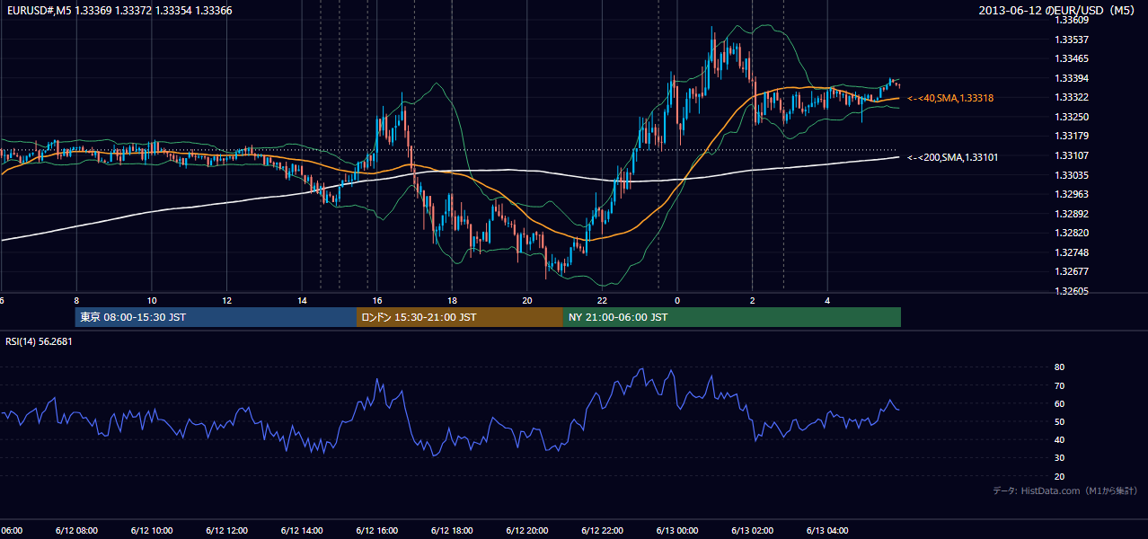
Task: Click RSI scale level 70
Action: (1059, 385)
